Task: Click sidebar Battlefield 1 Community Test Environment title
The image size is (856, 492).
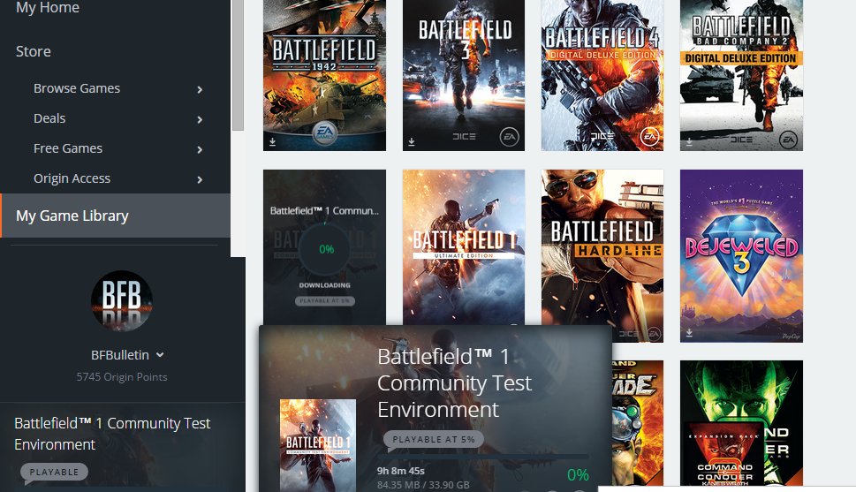Action: tap(112, 434)
